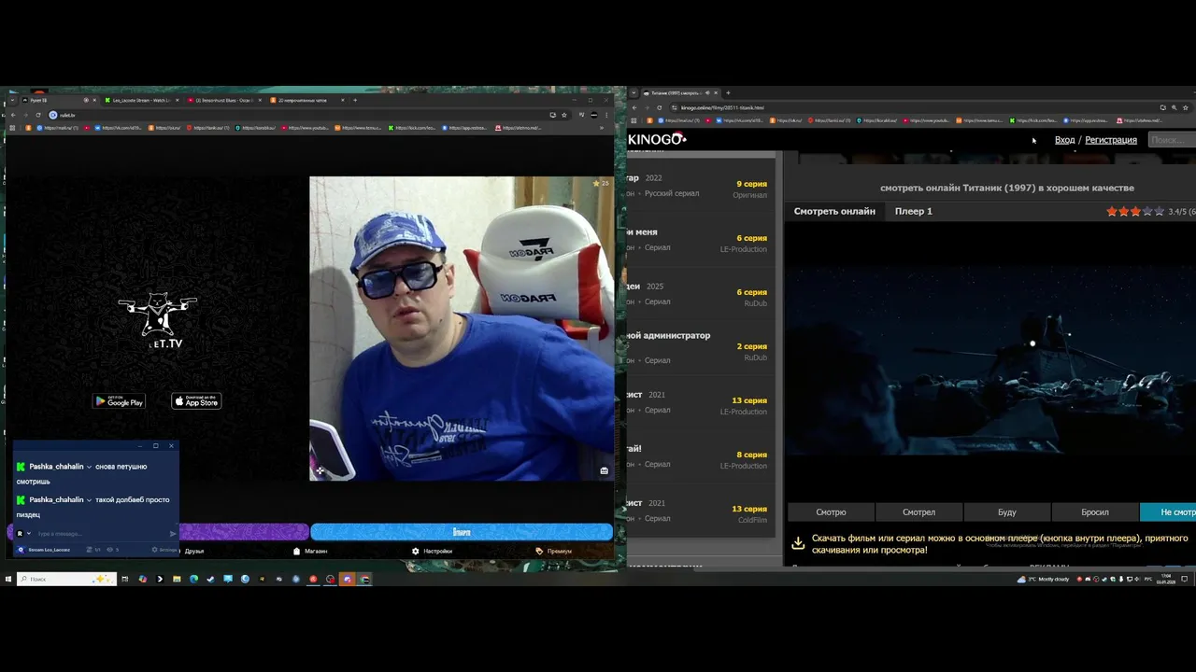Click Регистрация link on Kinogo

[x=1111, y=140]
